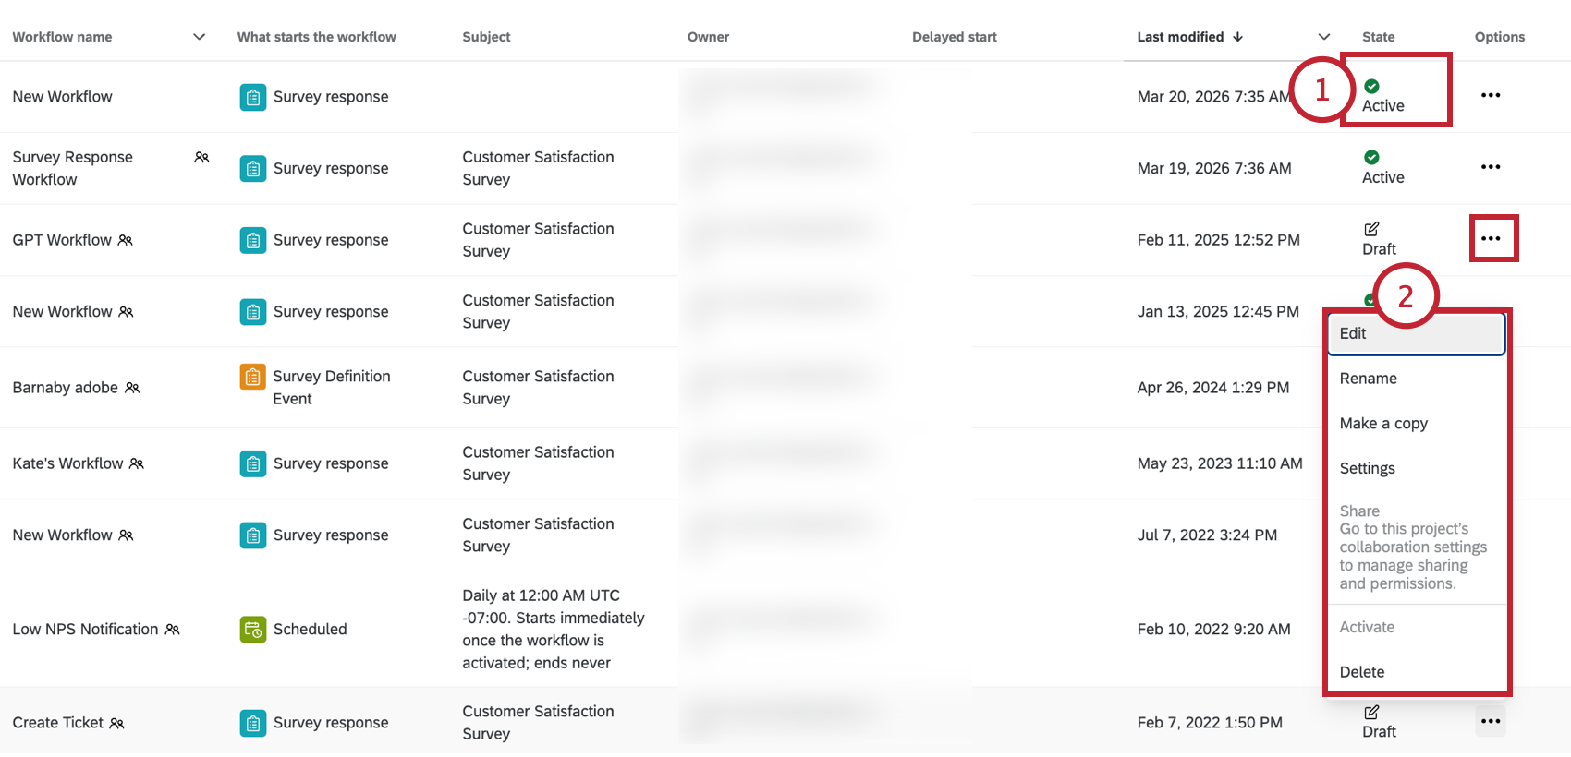Viewport: 1571px width, 757px height.
Task: Open the options menu for GPT Workflow
Action: coord(1492,238)
